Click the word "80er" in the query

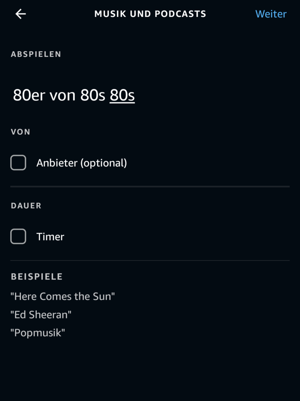click(29, 95)
